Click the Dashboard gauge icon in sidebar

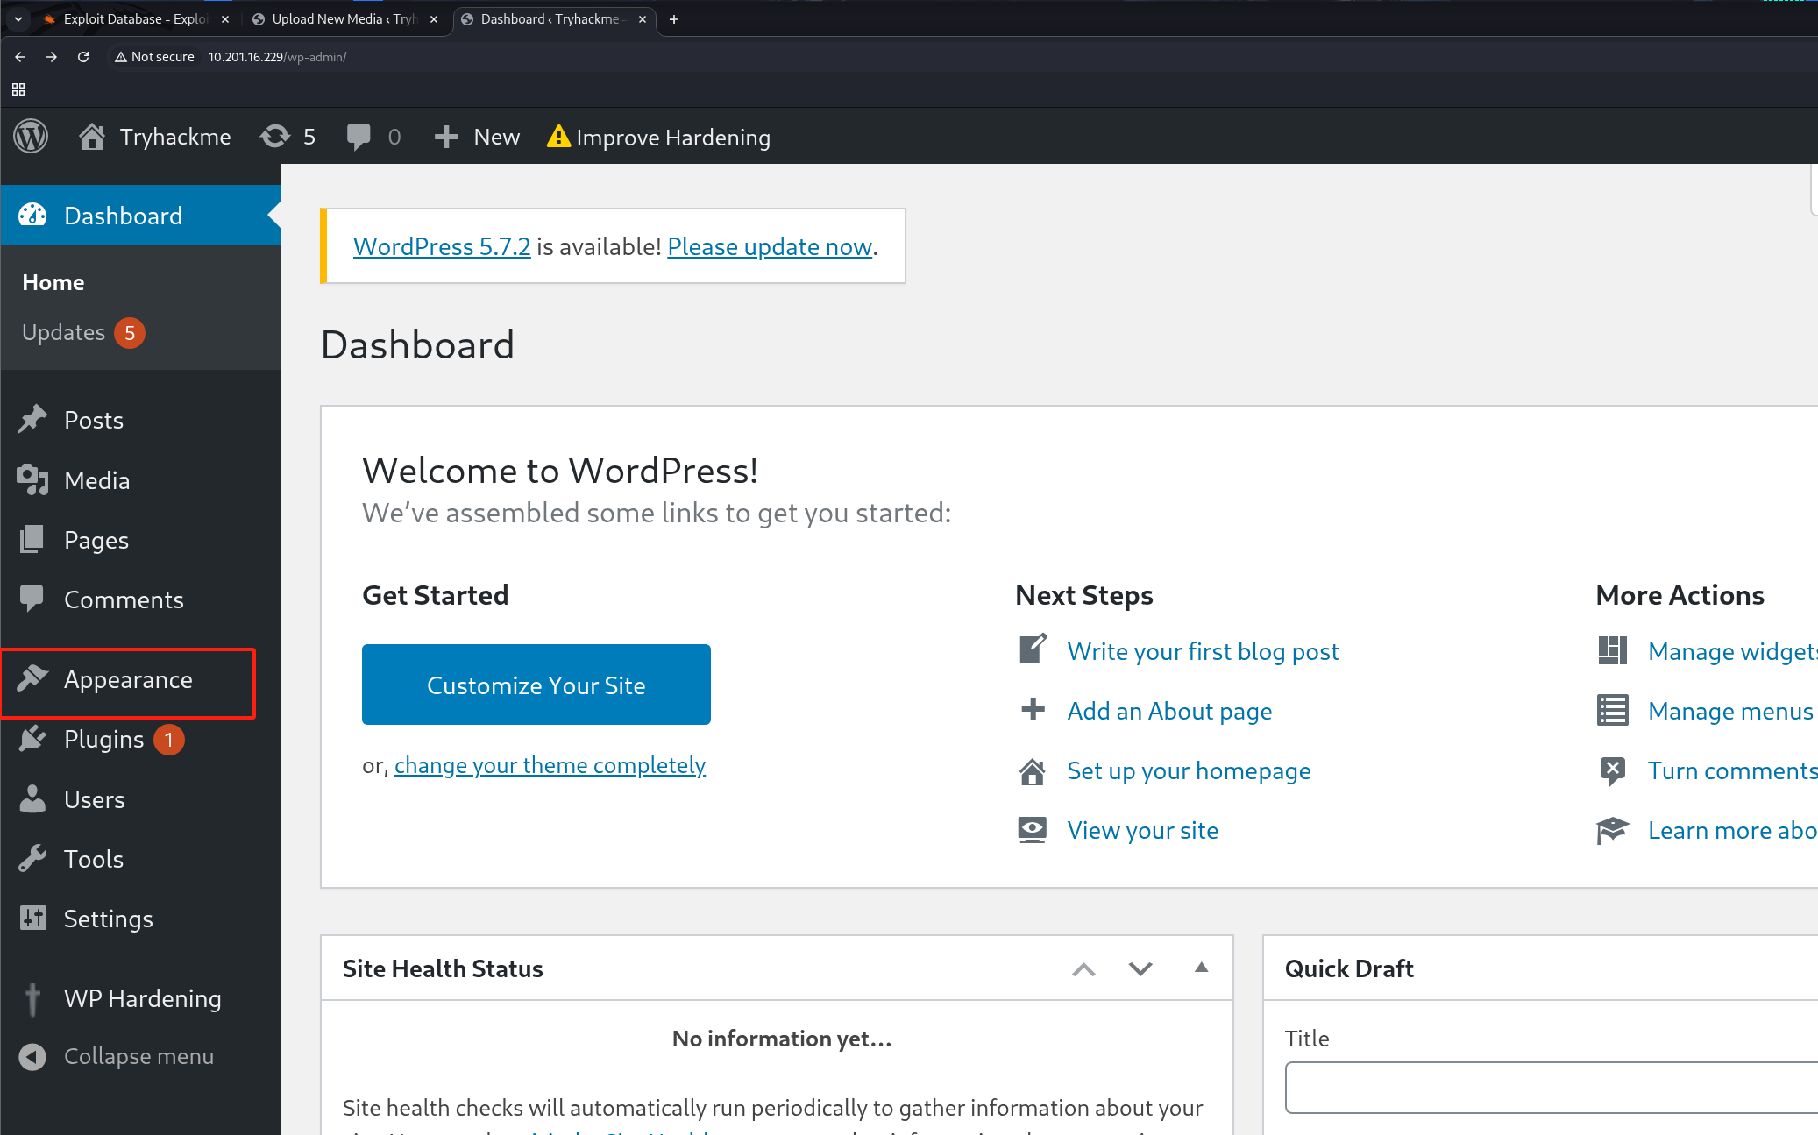[x=32, y=216]
